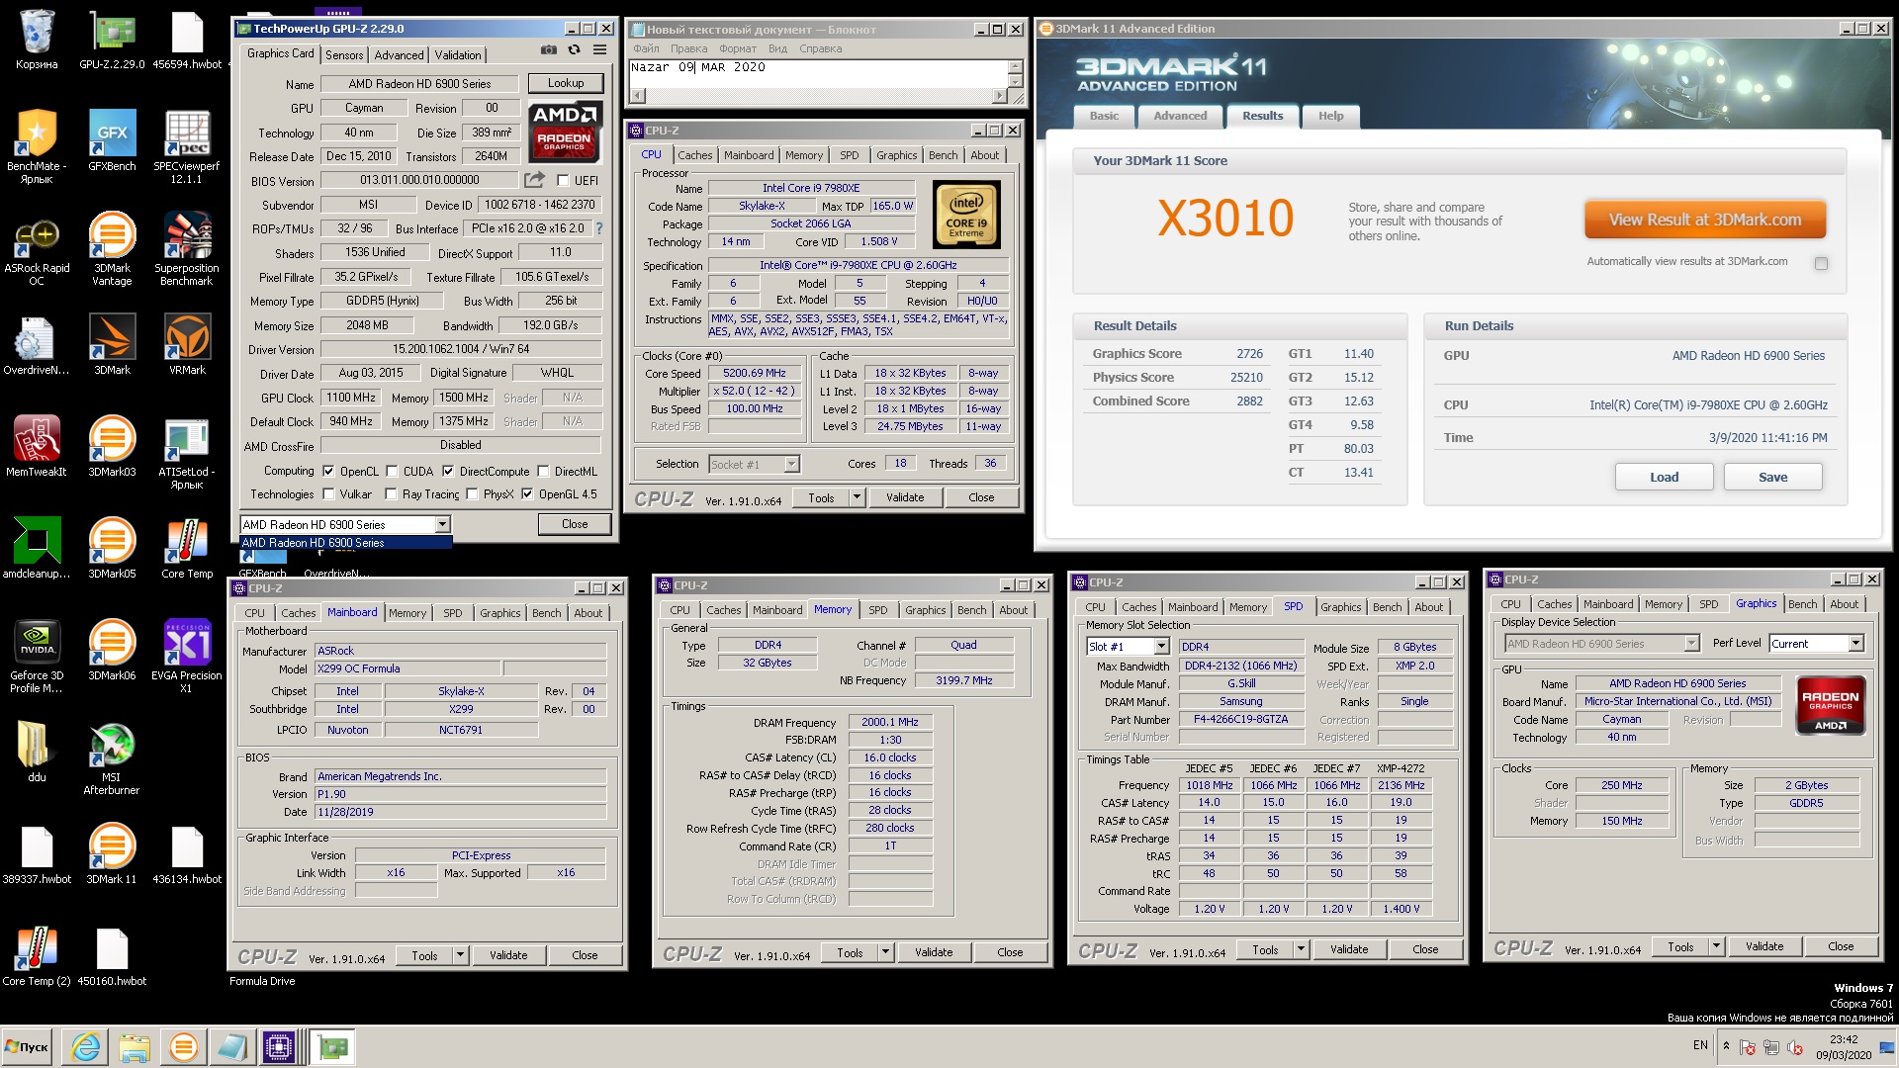
Task: Toggle the DirectML checkbox
Action: point(543,471)
